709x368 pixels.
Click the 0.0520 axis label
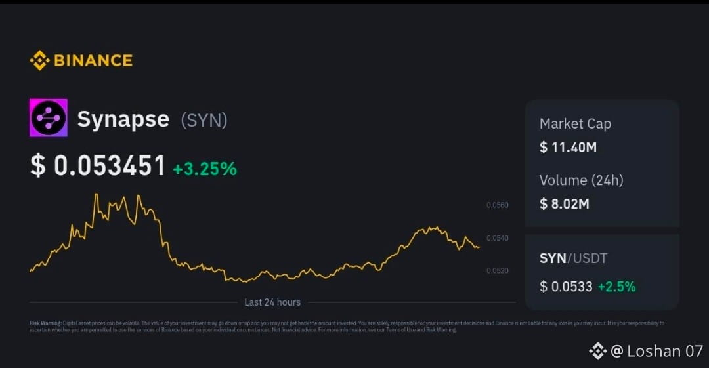click(498, 271)
